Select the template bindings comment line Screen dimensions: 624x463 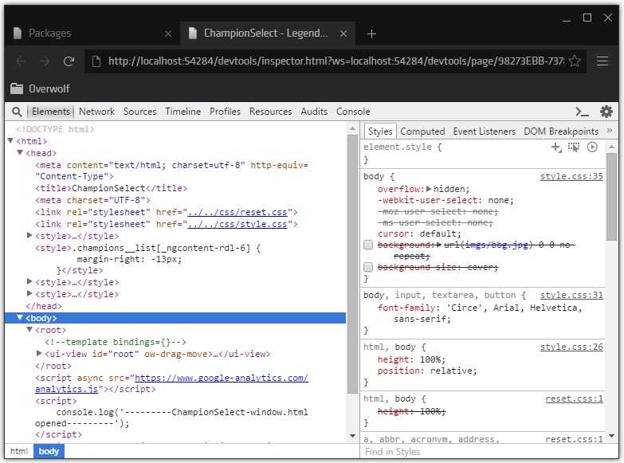click(116, 342)
